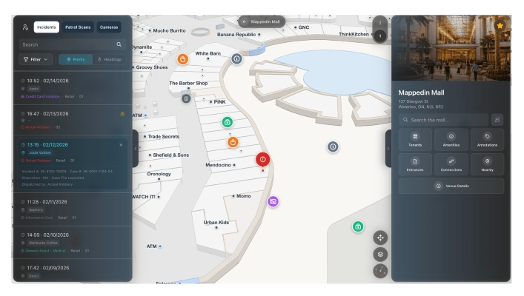The image size is (524, 296).
Task: Open the Tenants category
Action: pos(415,140)
